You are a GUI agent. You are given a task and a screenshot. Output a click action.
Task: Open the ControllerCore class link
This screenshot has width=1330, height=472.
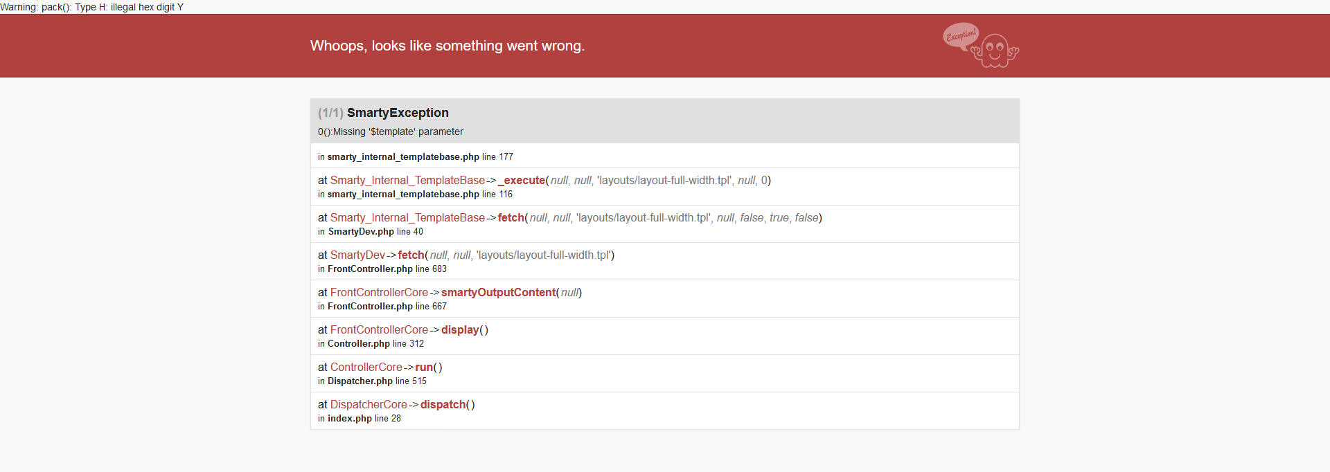366,367
